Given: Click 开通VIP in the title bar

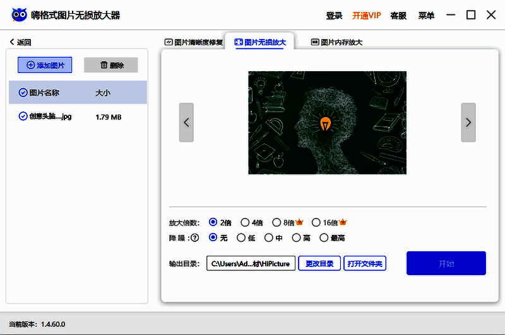Looking at the screenshot, I should click(367, 15).
